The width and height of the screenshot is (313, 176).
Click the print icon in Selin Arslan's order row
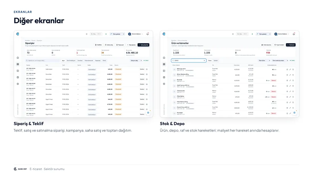point(147,69)
